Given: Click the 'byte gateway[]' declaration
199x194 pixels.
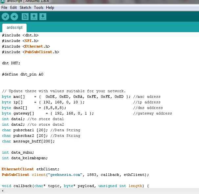Looking at the screenshot, I should tap(48, 114).
